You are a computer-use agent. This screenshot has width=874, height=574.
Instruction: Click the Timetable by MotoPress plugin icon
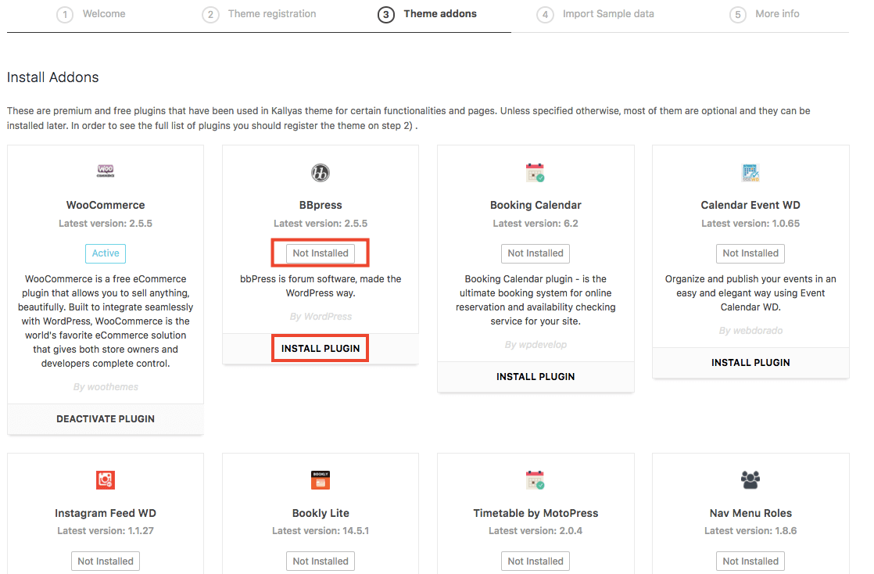[536, 479]
